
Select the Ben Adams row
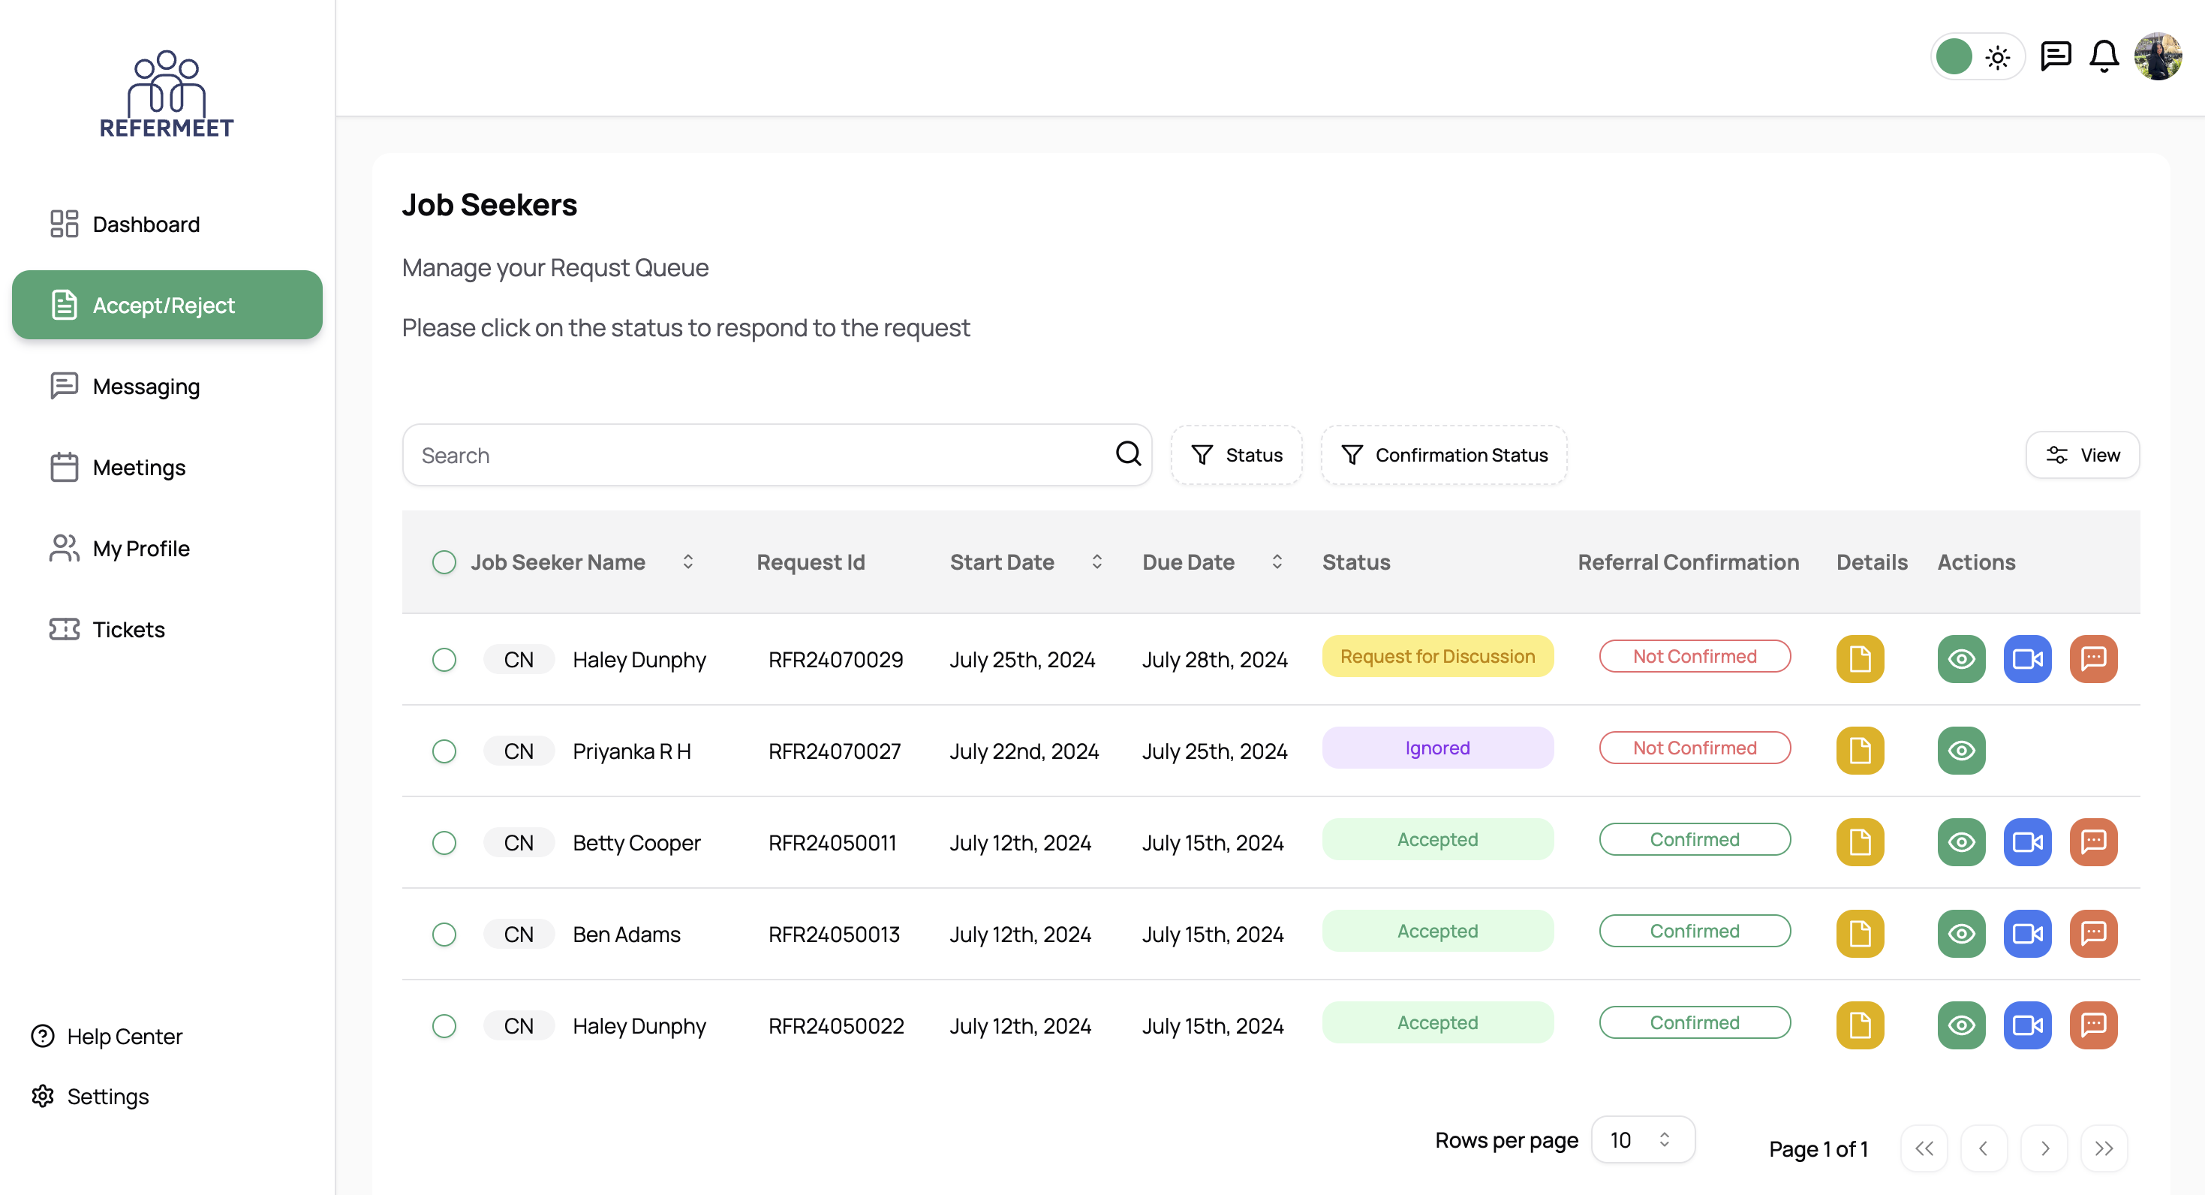point(444,935)
